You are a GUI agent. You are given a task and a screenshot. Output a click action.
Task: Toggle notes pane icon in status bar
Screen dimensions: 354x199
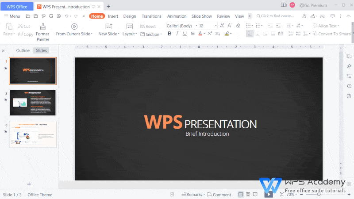pyautogui.click(x=172, y=195)
